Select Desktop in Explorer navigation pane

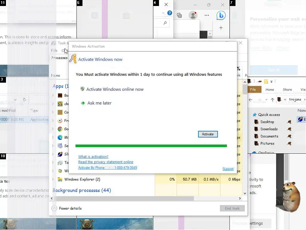[x=267, y=122]
